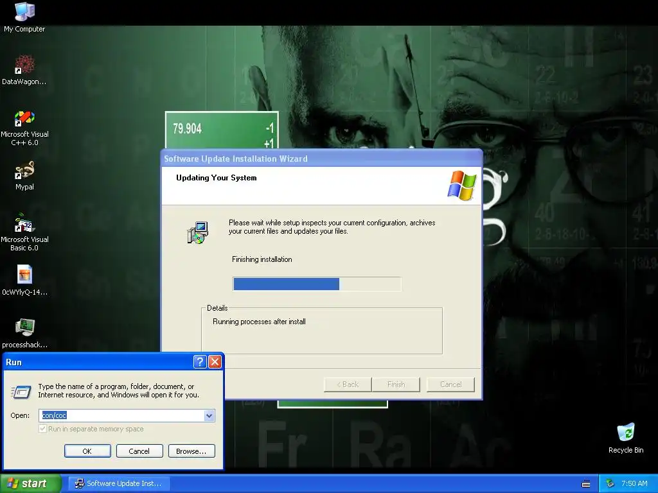Click the Run dialog program icon
This screenshot has height=493, width=658.
21,392
